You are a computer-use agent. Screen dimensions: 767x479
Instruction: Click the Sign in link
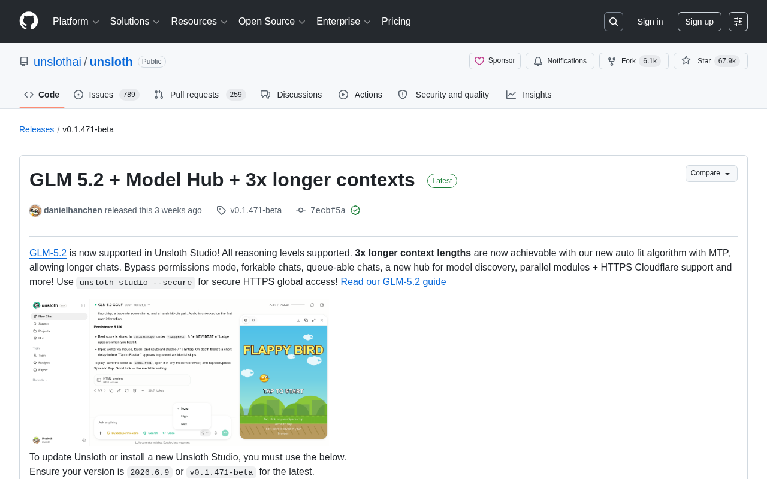coord(650,22)
